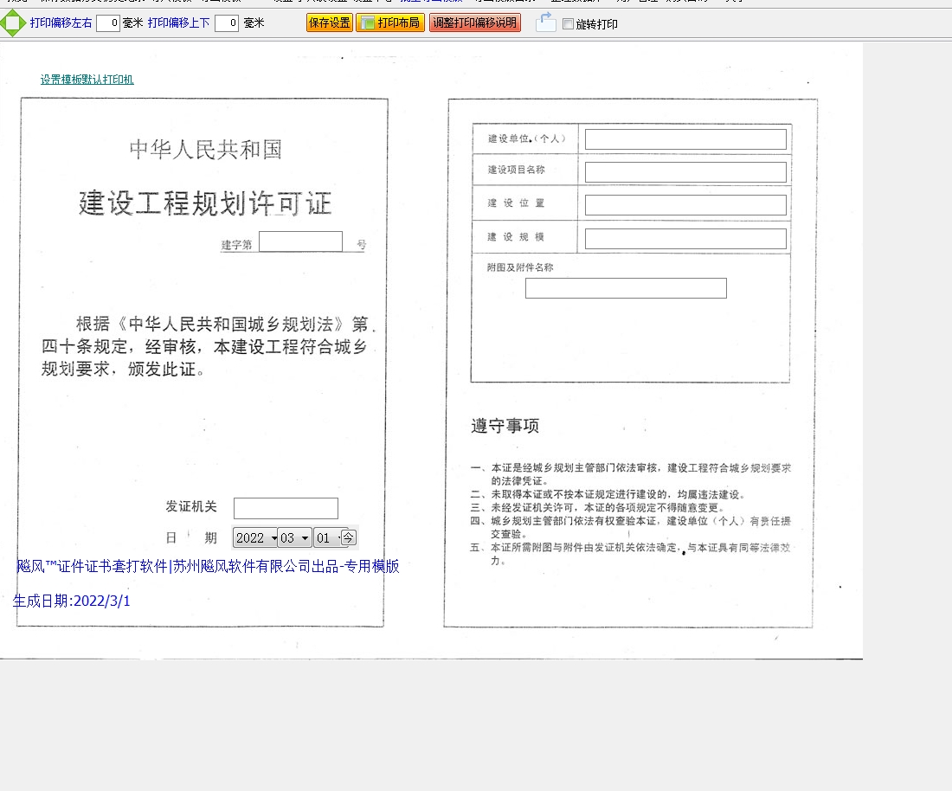Viewport: 952px width, 791px height.
Task: Click the rotate arrow icon beside 旋转打印
Action: 545,23
